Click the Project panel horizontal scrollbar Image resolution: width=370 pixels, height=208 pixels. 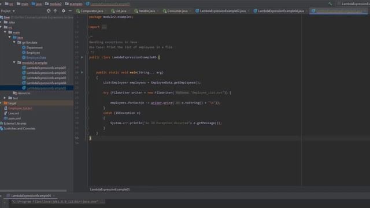point(34,191)
